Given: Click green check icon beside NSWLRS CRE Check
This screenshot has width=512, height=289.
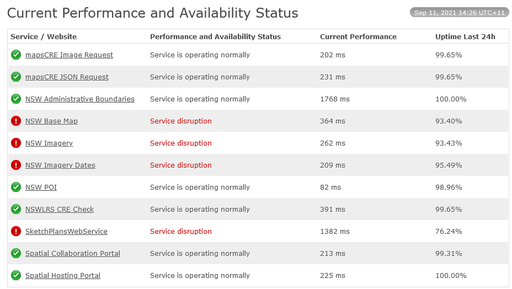Looking at the screenshot, I should point(15,210).
